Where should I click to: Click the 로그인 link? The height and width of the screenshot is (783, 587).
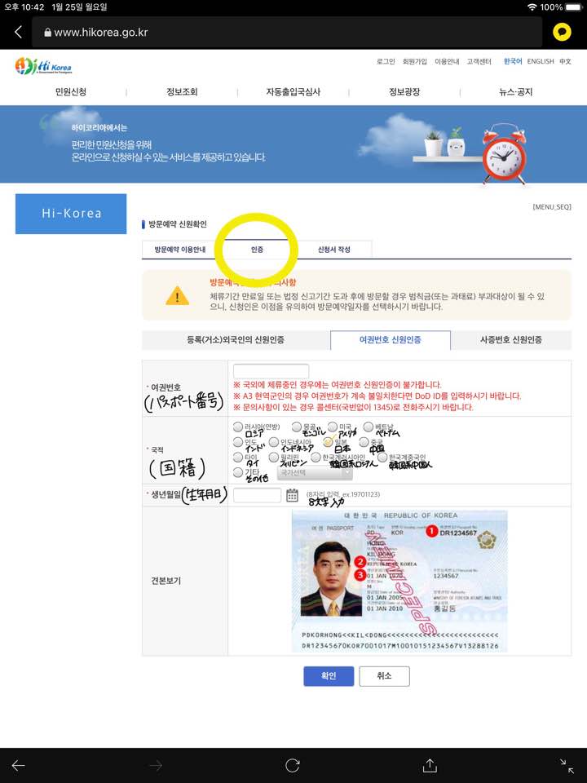pos(386,61)
